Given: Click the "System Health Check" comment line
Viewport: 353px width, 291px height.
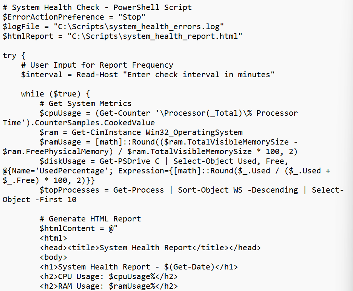Looking at the screenshot, I should tap(97, 7).
